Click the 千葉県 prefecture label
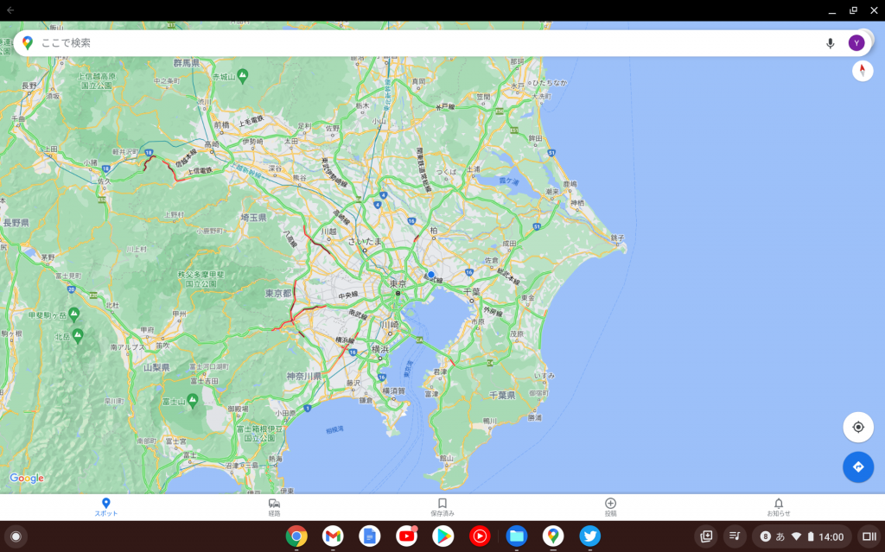 pyautogui.click(x=502, y=395)
